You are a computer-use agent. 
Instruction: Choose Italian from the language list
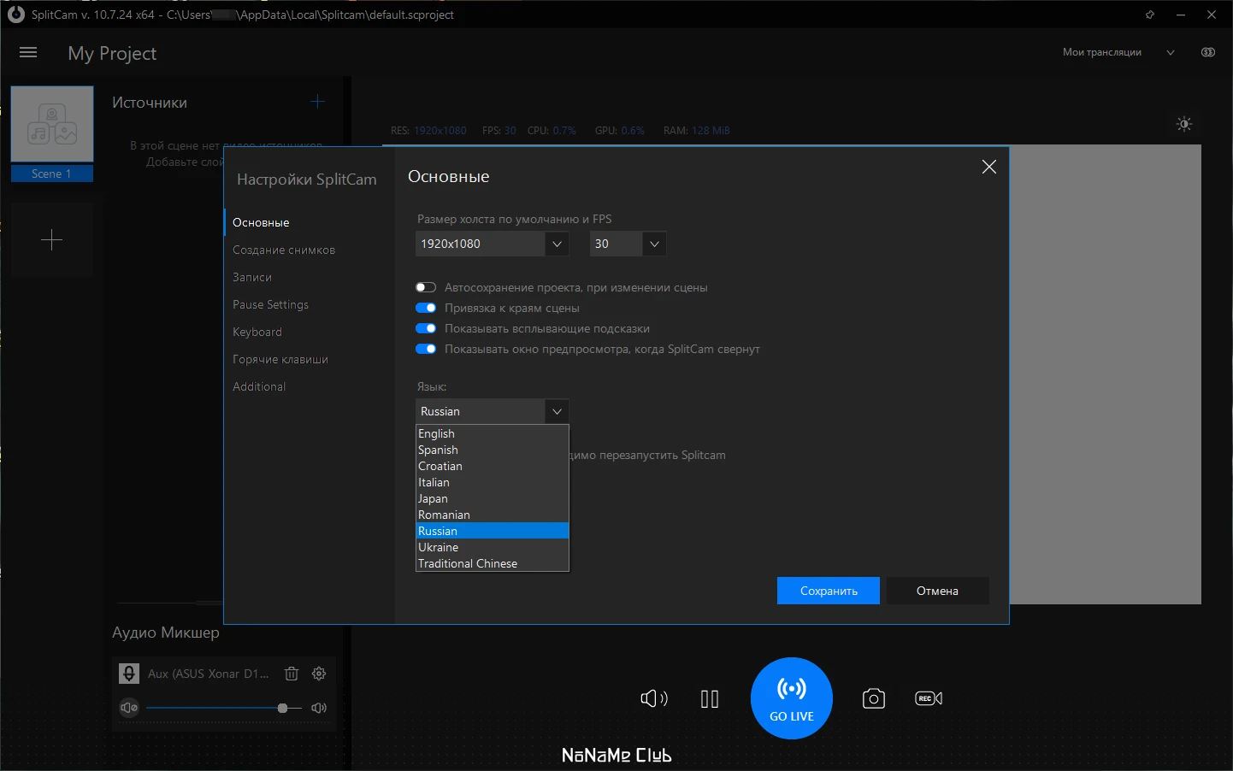tap(493, 482)
